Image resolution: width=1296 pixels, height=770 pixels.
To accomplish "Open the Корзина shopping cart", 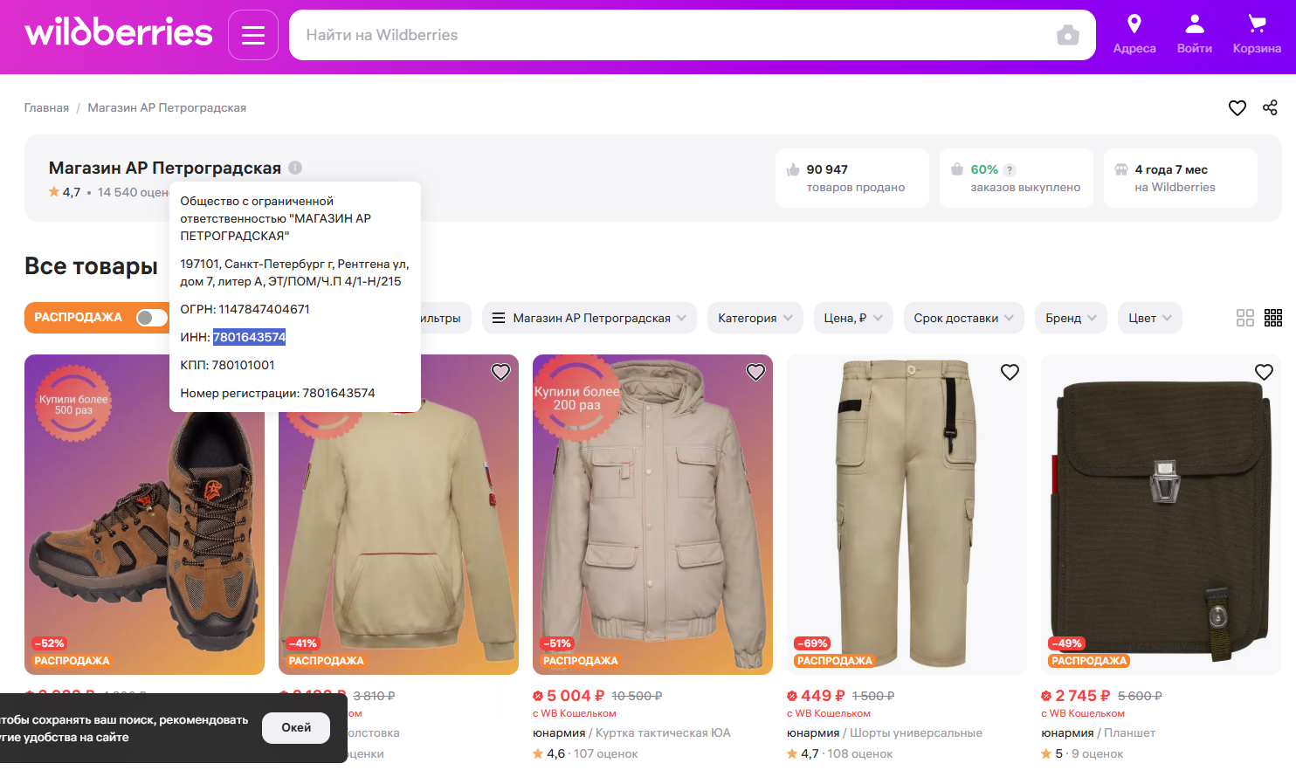I will (1257, 35).
